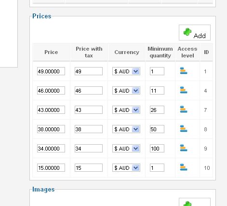Open access level icon for price ID 4
This screenshot has height=206, width=227.
point(184,90)
